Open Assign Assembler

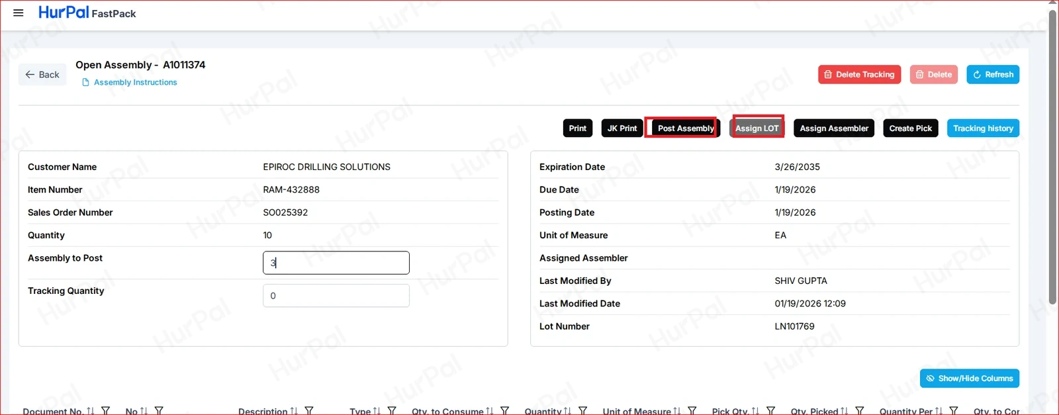click(x=834, y=128)
